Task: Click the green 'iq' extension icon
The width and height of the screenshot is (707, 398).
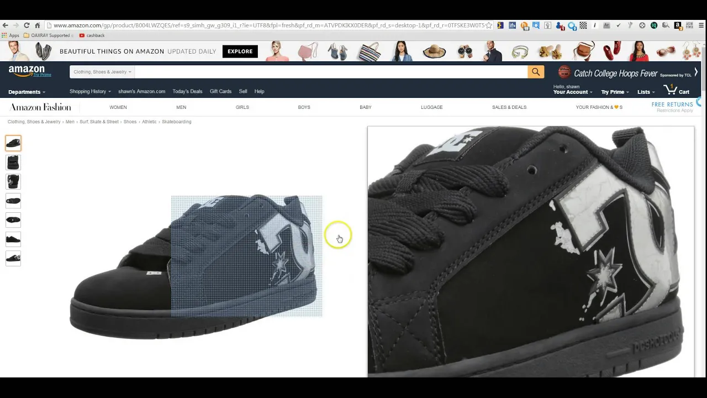Action: pos(654,25)
